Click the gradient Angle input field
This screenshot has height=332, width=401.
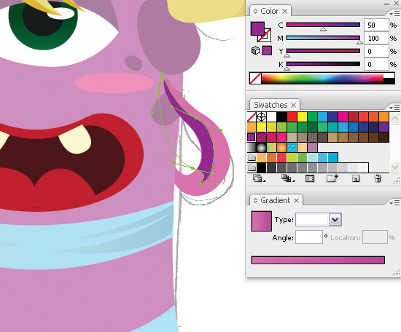pos(309,237)
